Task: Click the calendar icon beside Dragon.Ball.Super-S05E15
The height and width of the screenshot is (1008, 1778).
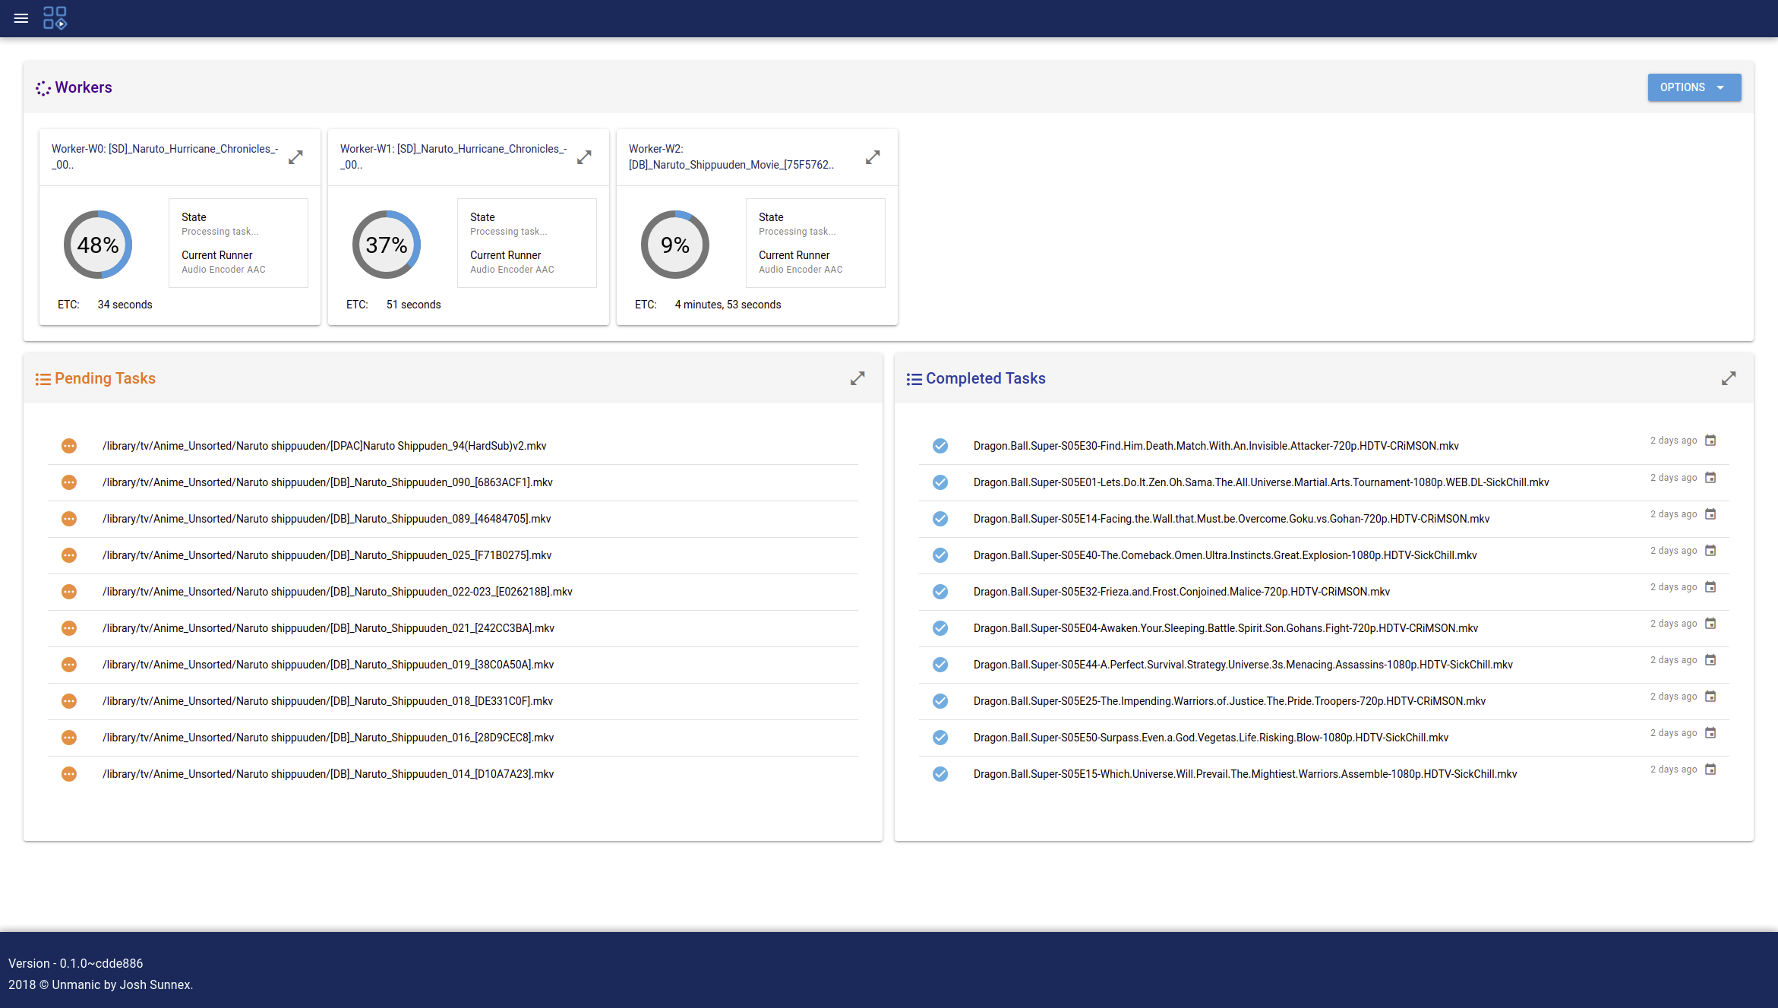Action: tap(1711, 769)
